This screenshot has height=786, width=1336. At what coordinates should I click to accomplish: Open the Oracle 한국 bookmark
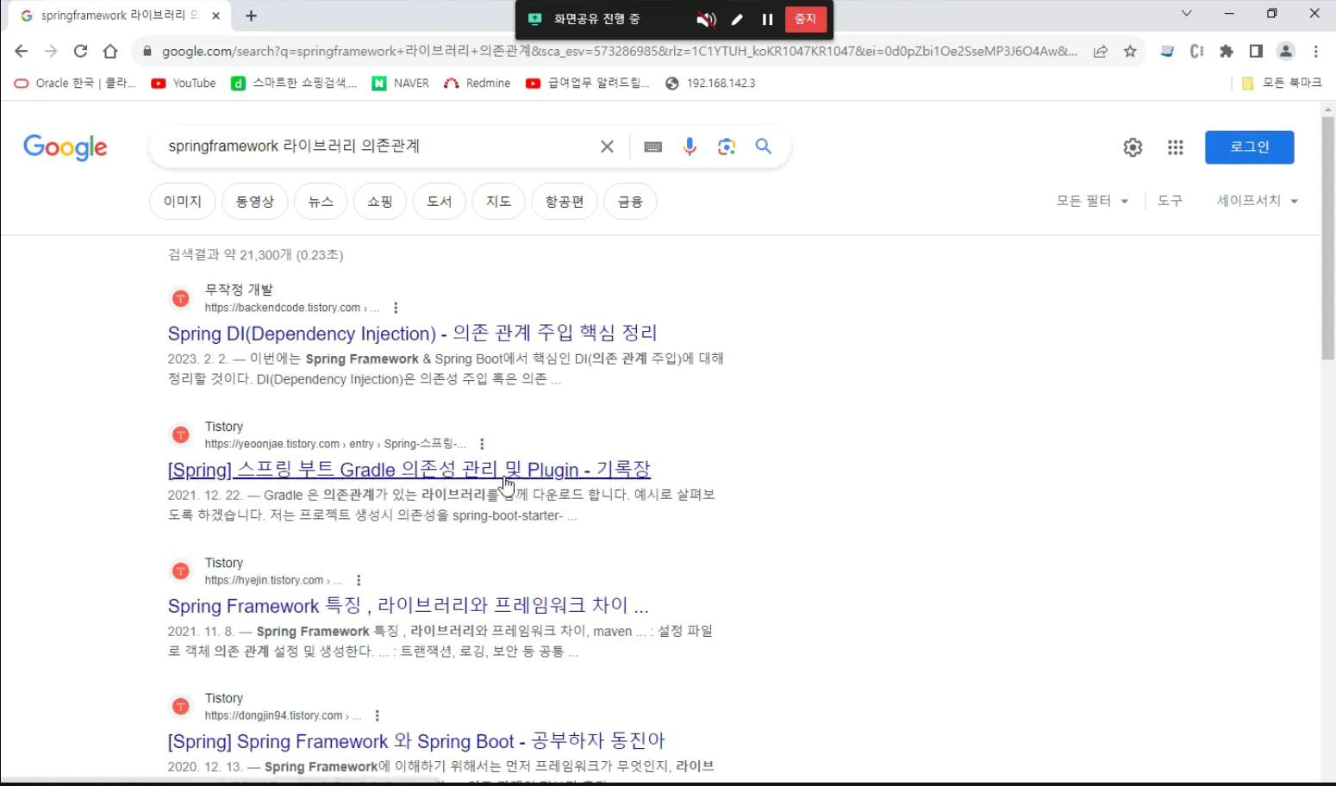point(75,83)
